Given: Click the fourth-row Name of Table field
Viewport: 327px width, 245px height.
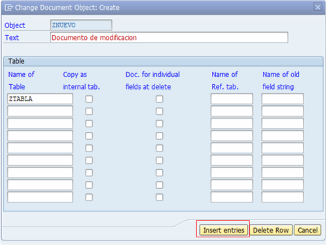Looking at the screenshot, I should pos(40,136).
